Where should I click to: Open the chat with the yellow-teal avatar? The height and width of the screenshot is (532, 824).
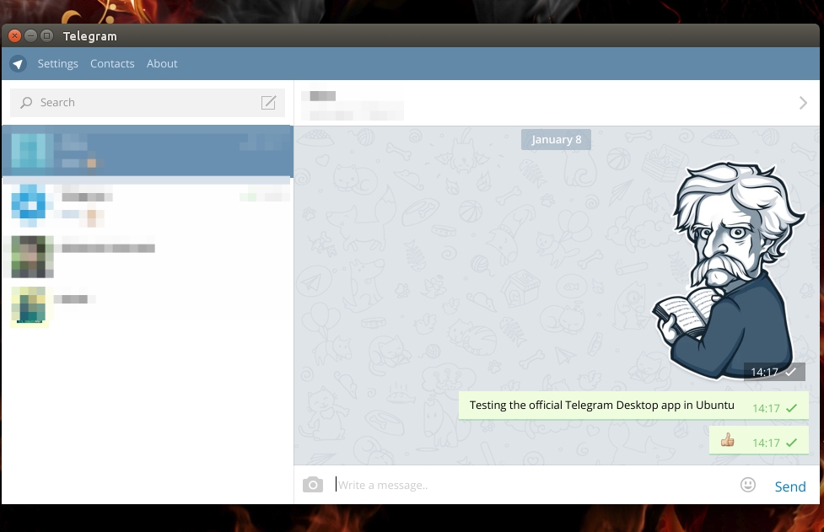[x=148, y=306]
